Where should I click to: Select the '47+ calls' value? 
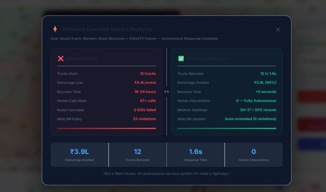pyautogui.click(x=148, y=101)
